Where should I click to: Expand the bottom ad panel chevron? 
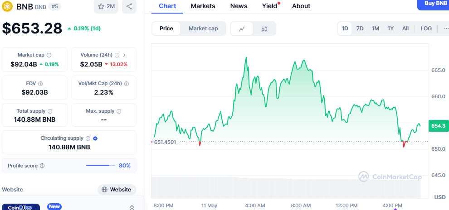pyautogui.click(x=132, y=207)
